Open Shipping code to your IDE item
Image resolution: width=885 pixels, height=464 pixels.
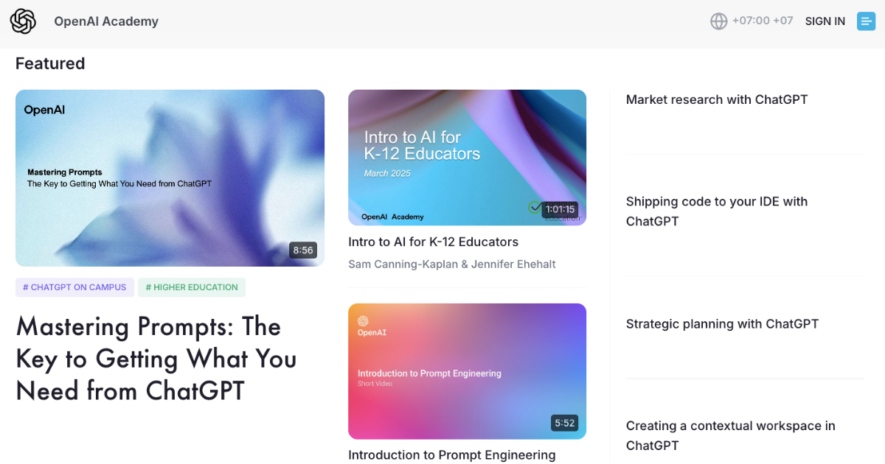[717, 211]
